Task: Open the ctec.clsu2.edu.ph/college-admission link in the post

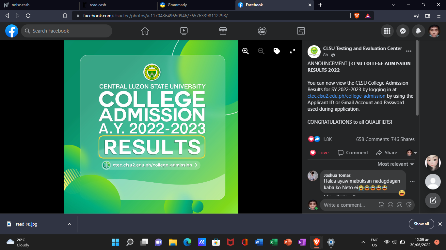Action: click(346, 96)
